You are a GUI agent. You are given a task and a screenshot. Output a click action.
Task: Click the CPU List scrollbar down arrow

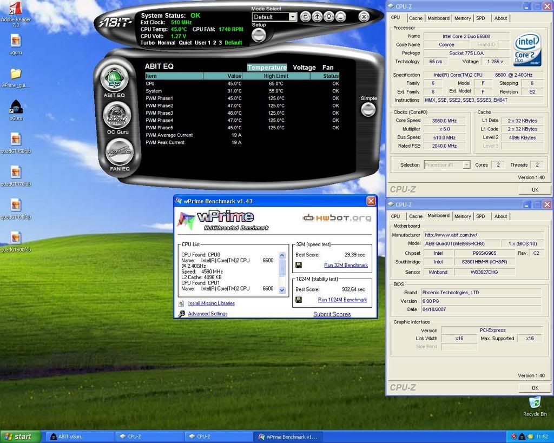click(x=282, y=290)
